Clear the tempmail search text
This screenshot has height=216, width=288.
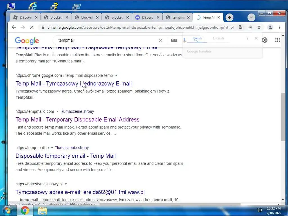tap(161, 40)
